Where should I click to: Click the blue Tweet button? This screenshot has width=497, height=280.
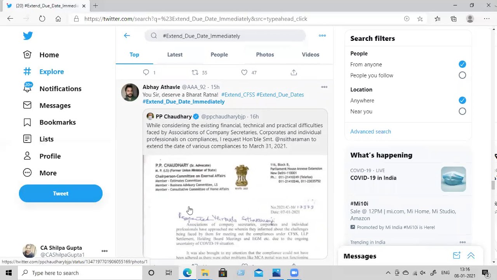tap(61, 193)
